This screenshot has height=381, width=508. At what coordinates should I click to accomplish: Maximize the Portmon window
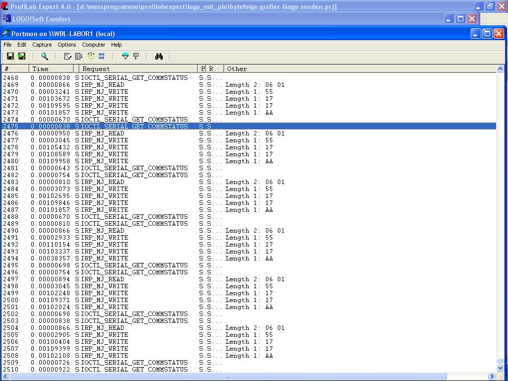[x=487, y=33]
